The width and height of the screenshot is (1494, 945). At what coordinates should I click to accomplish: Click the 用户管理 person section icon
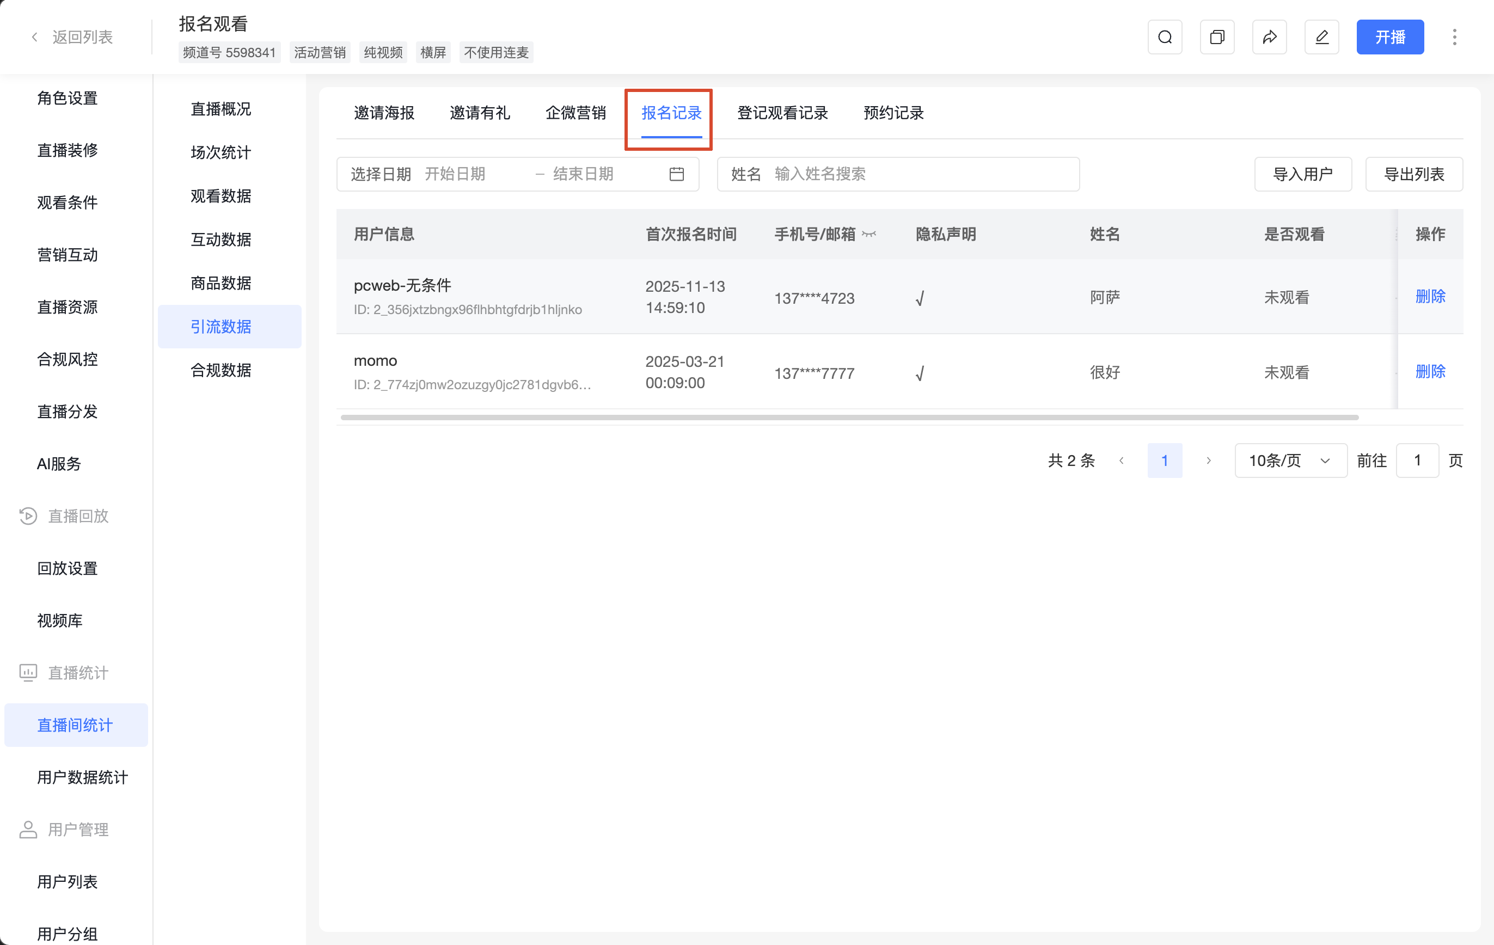pyautogui.click(x=28, y=830)
